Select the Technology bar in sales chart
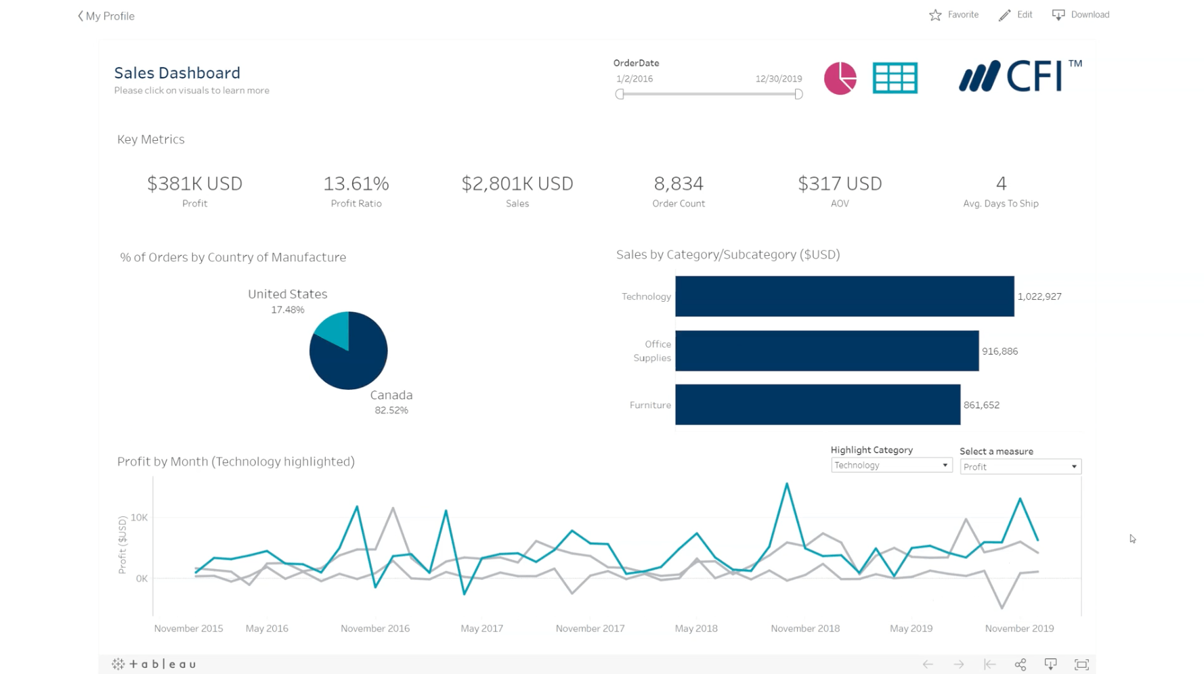Viewport: 1204px width, 674px height. [844, 296]
